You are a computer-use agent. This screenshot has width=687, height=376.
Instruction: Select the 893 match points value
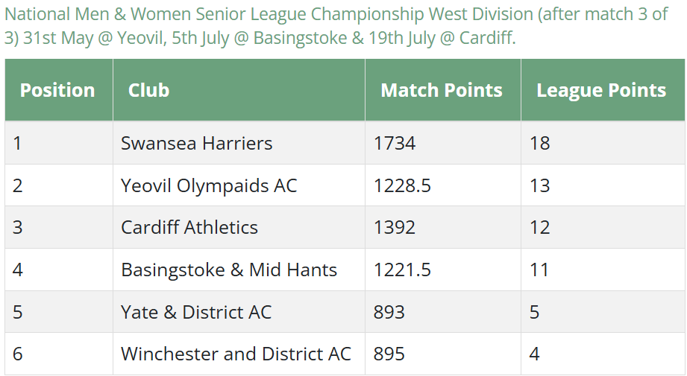point(389,312)
